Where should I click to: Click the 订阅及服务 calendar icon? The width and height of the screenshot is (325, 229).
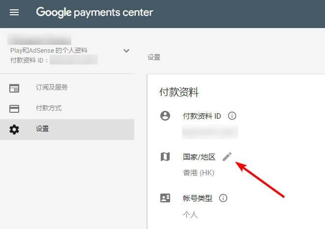(x=14, y=88)
